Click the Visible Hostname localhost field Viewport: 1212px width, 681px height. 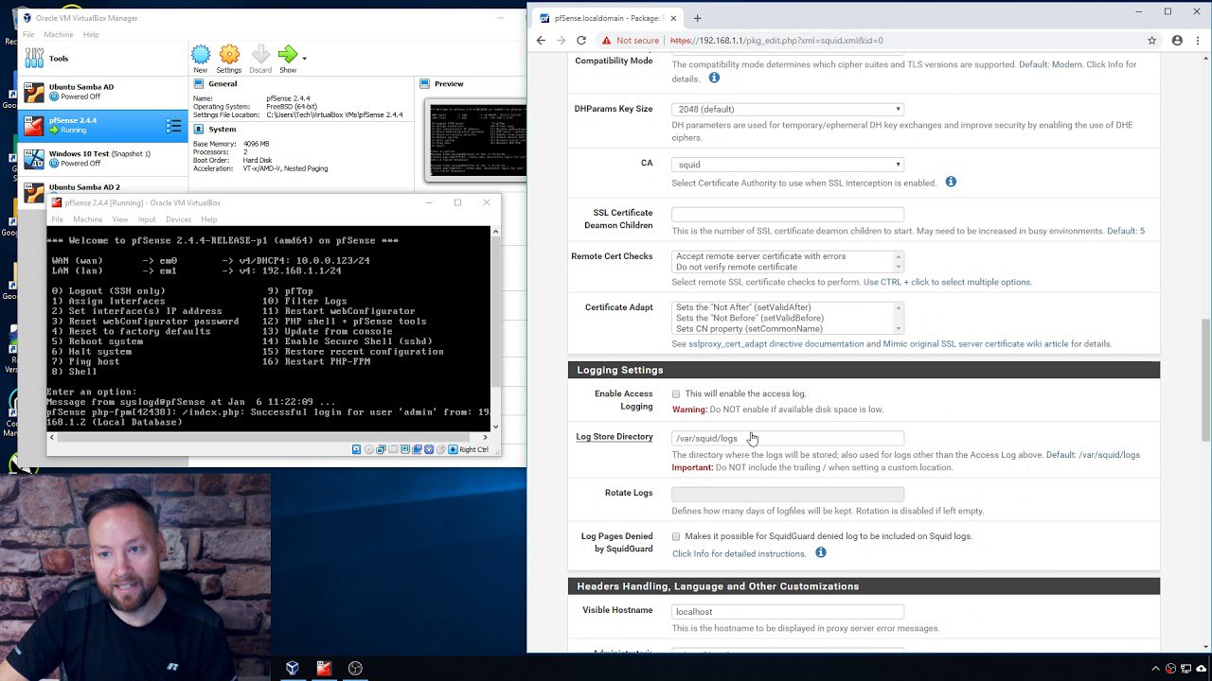(x=788, y=612)
